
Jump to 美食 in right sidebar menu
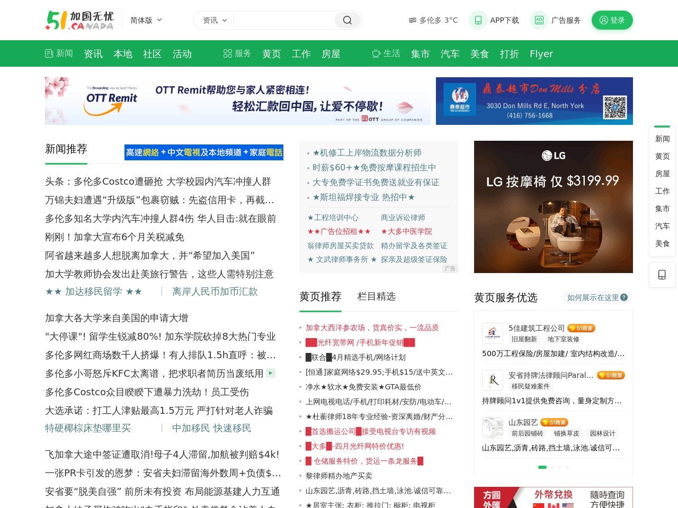[662, 243]
